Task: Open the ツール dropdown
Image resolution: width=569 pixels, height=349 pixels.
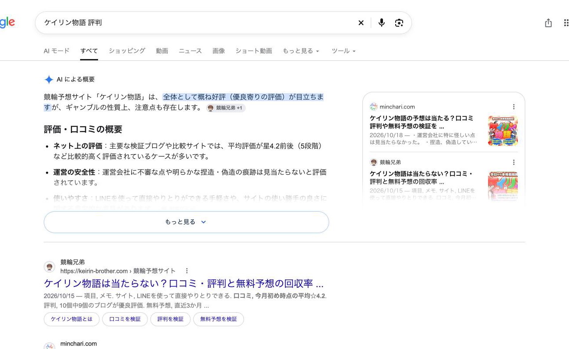Action: (x=344, y=51)
